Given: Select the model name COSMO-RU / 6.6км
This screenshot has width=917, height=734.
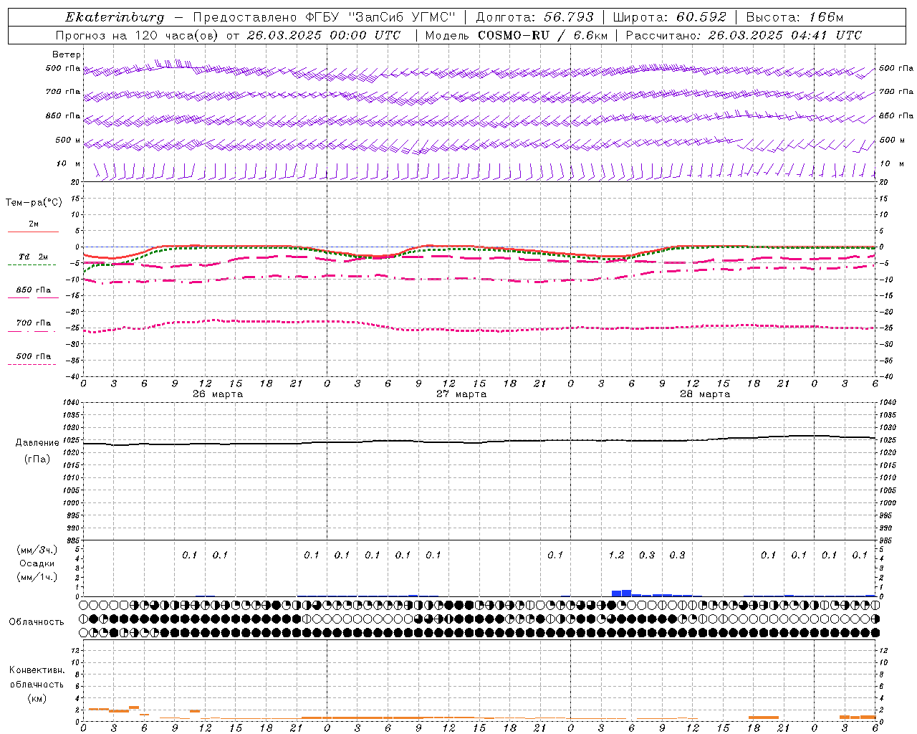Looking at the screenshot, I should (543, 35).
